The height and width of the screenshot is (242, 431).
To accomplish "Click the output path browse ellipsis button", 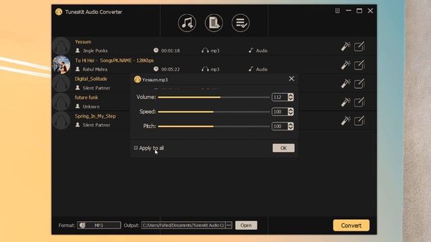I will point(228,225).
